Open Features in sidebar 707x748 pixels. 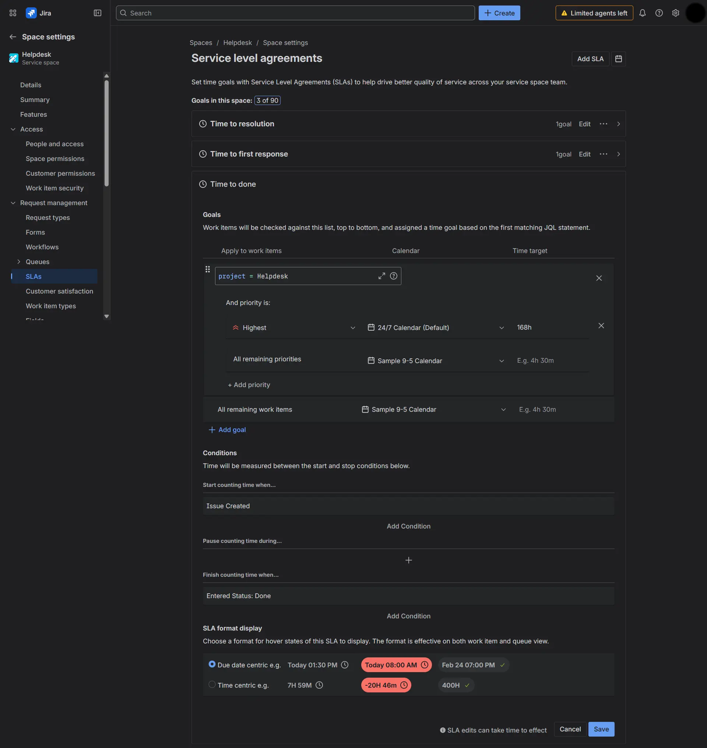click(34, 114)
